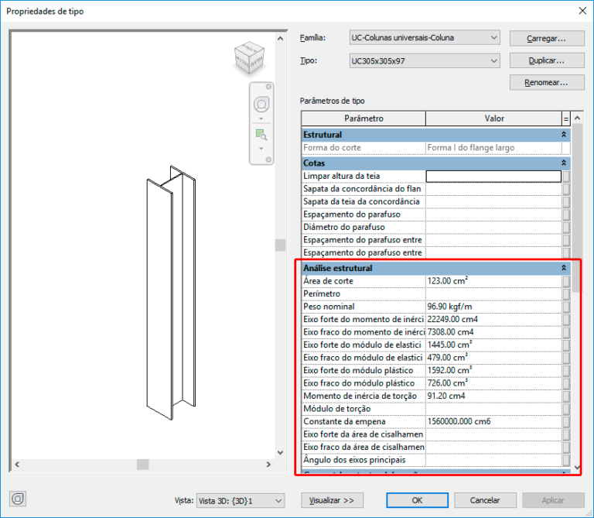Collapse the Análise estrutural group
Image resolution: width=594 pixels, height=518 pixels.
564,268
